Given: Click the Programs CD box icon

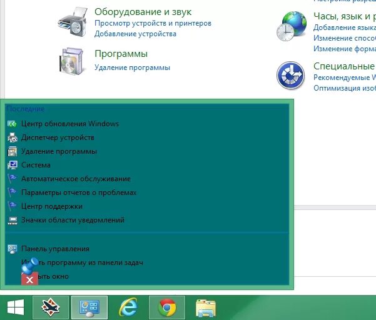Looking at the screenshot, I should [x=71, y=61].
